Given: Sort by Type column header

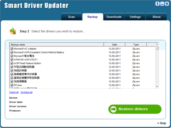Looking at the screenshot, I should click(x=136, y=44).
